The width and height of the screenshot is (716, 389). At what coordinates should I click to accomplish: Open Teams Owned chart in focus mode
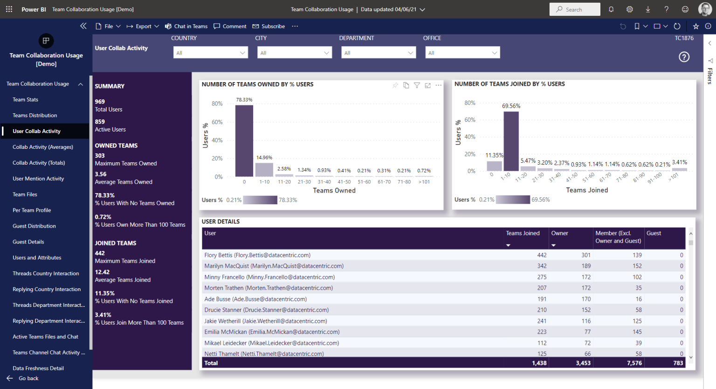click(427, 85)
